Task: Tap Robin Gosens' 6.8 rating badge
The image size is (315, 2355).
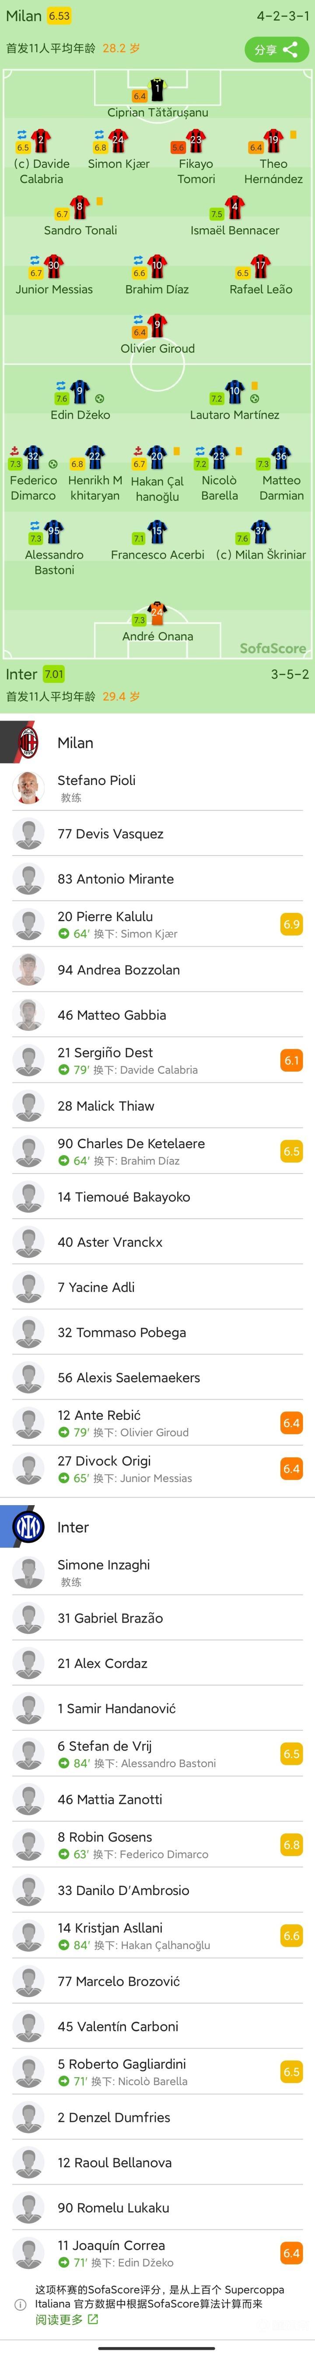Action: click(x=291, y=1844)
